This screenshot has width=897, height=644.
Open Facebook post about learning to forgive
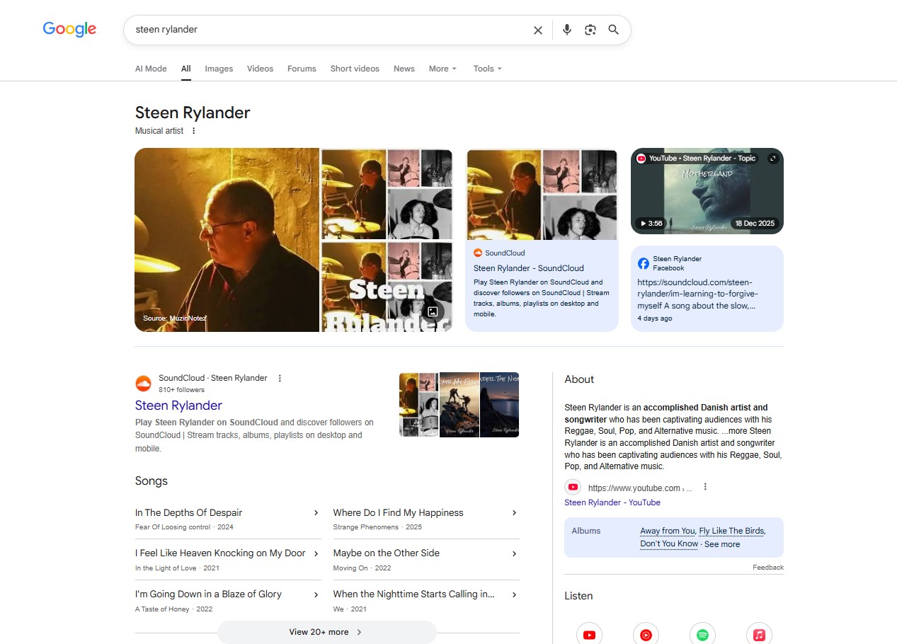(x=707, y=288)
